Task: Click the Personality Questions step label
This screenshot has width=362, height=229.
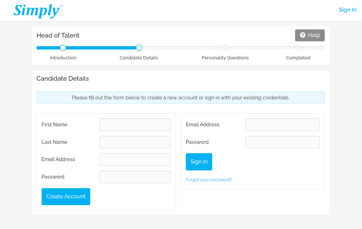Action: (x=225, y=58)
